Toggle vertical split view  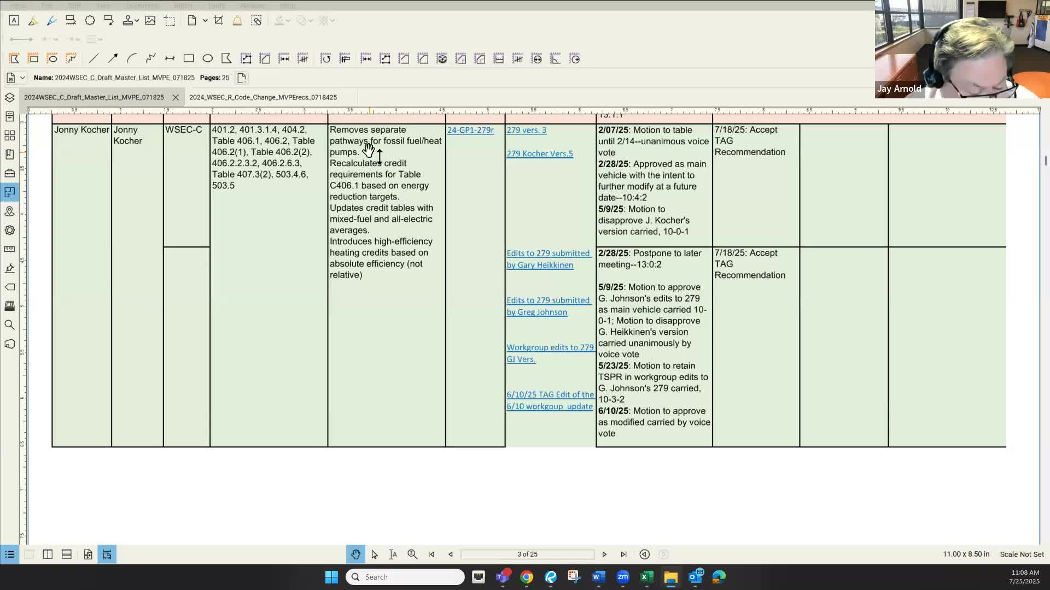48,554
